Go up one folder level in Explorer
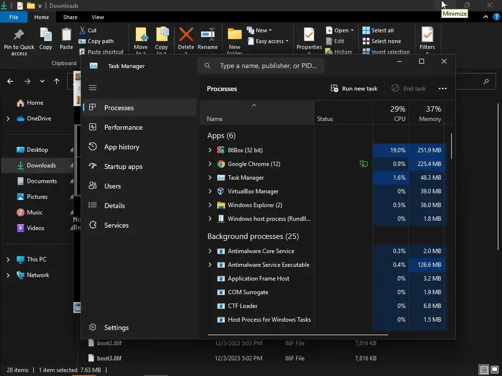The image size is (502, 376). (57, 81)
